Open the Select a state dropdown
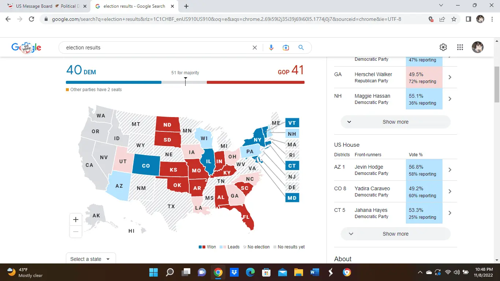The width and height of the screenshot is (500, 281). 91,259
